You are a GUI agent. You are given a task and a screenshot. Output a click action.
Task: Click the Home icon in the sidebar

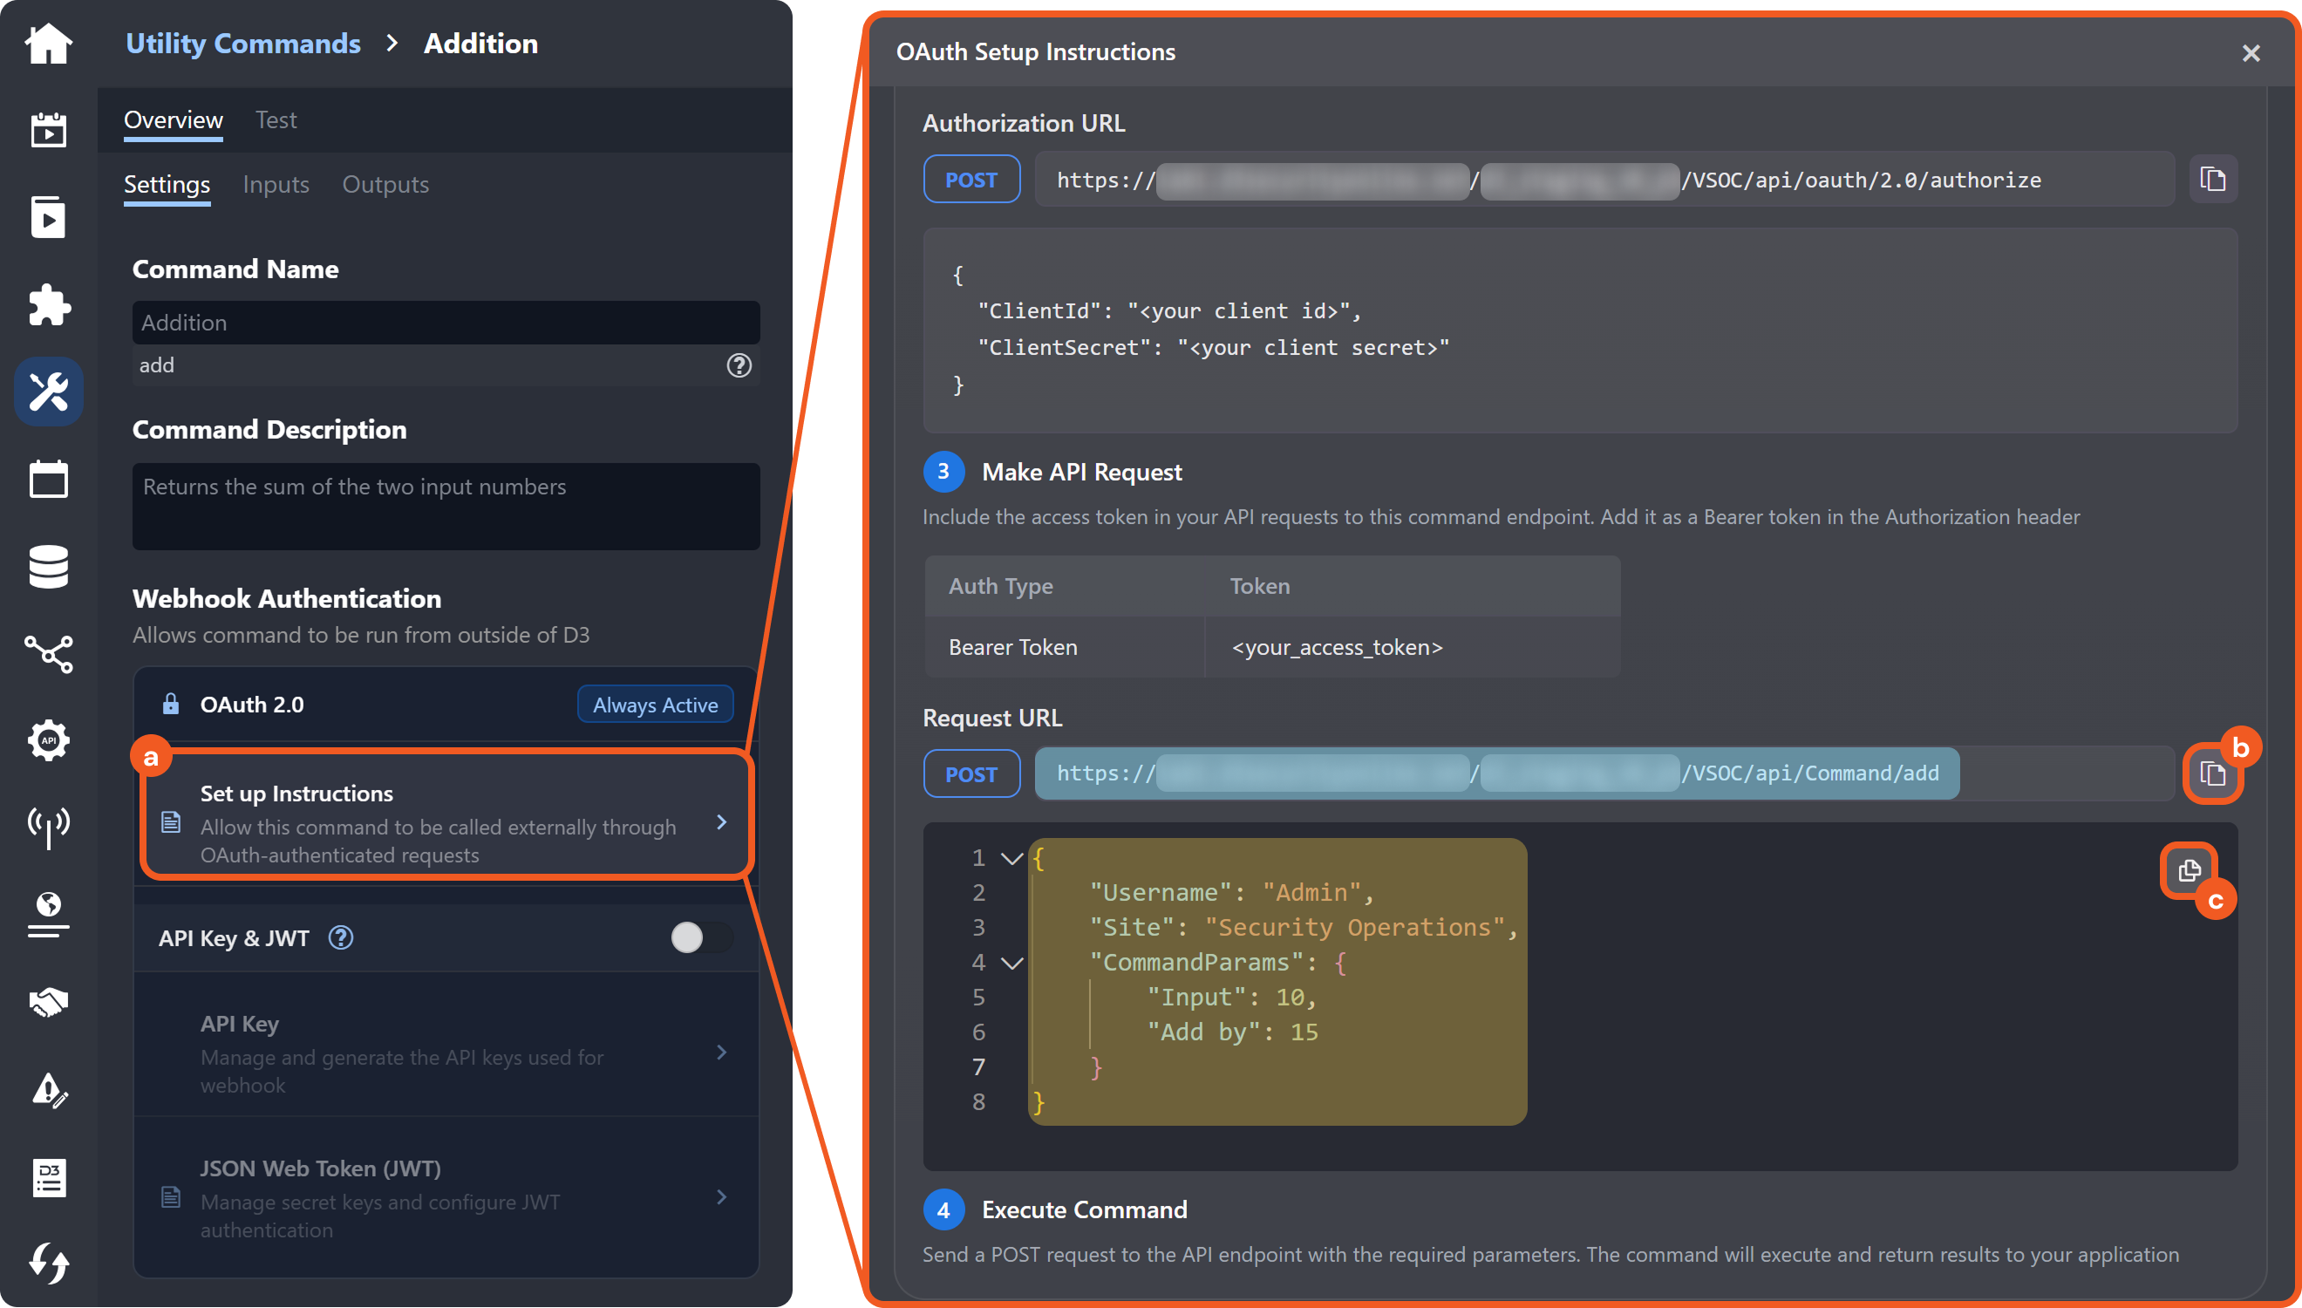[x=49, y=44]
